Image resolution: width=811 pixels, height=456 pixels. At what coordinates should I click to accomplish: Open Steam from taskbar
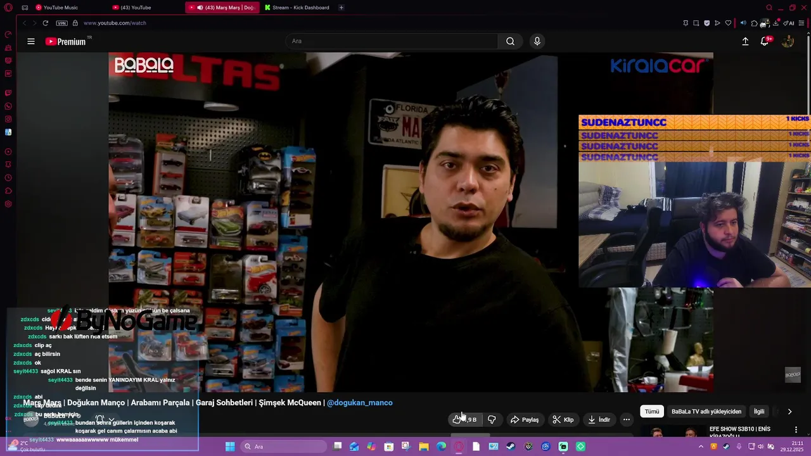[x=511, y=446]
